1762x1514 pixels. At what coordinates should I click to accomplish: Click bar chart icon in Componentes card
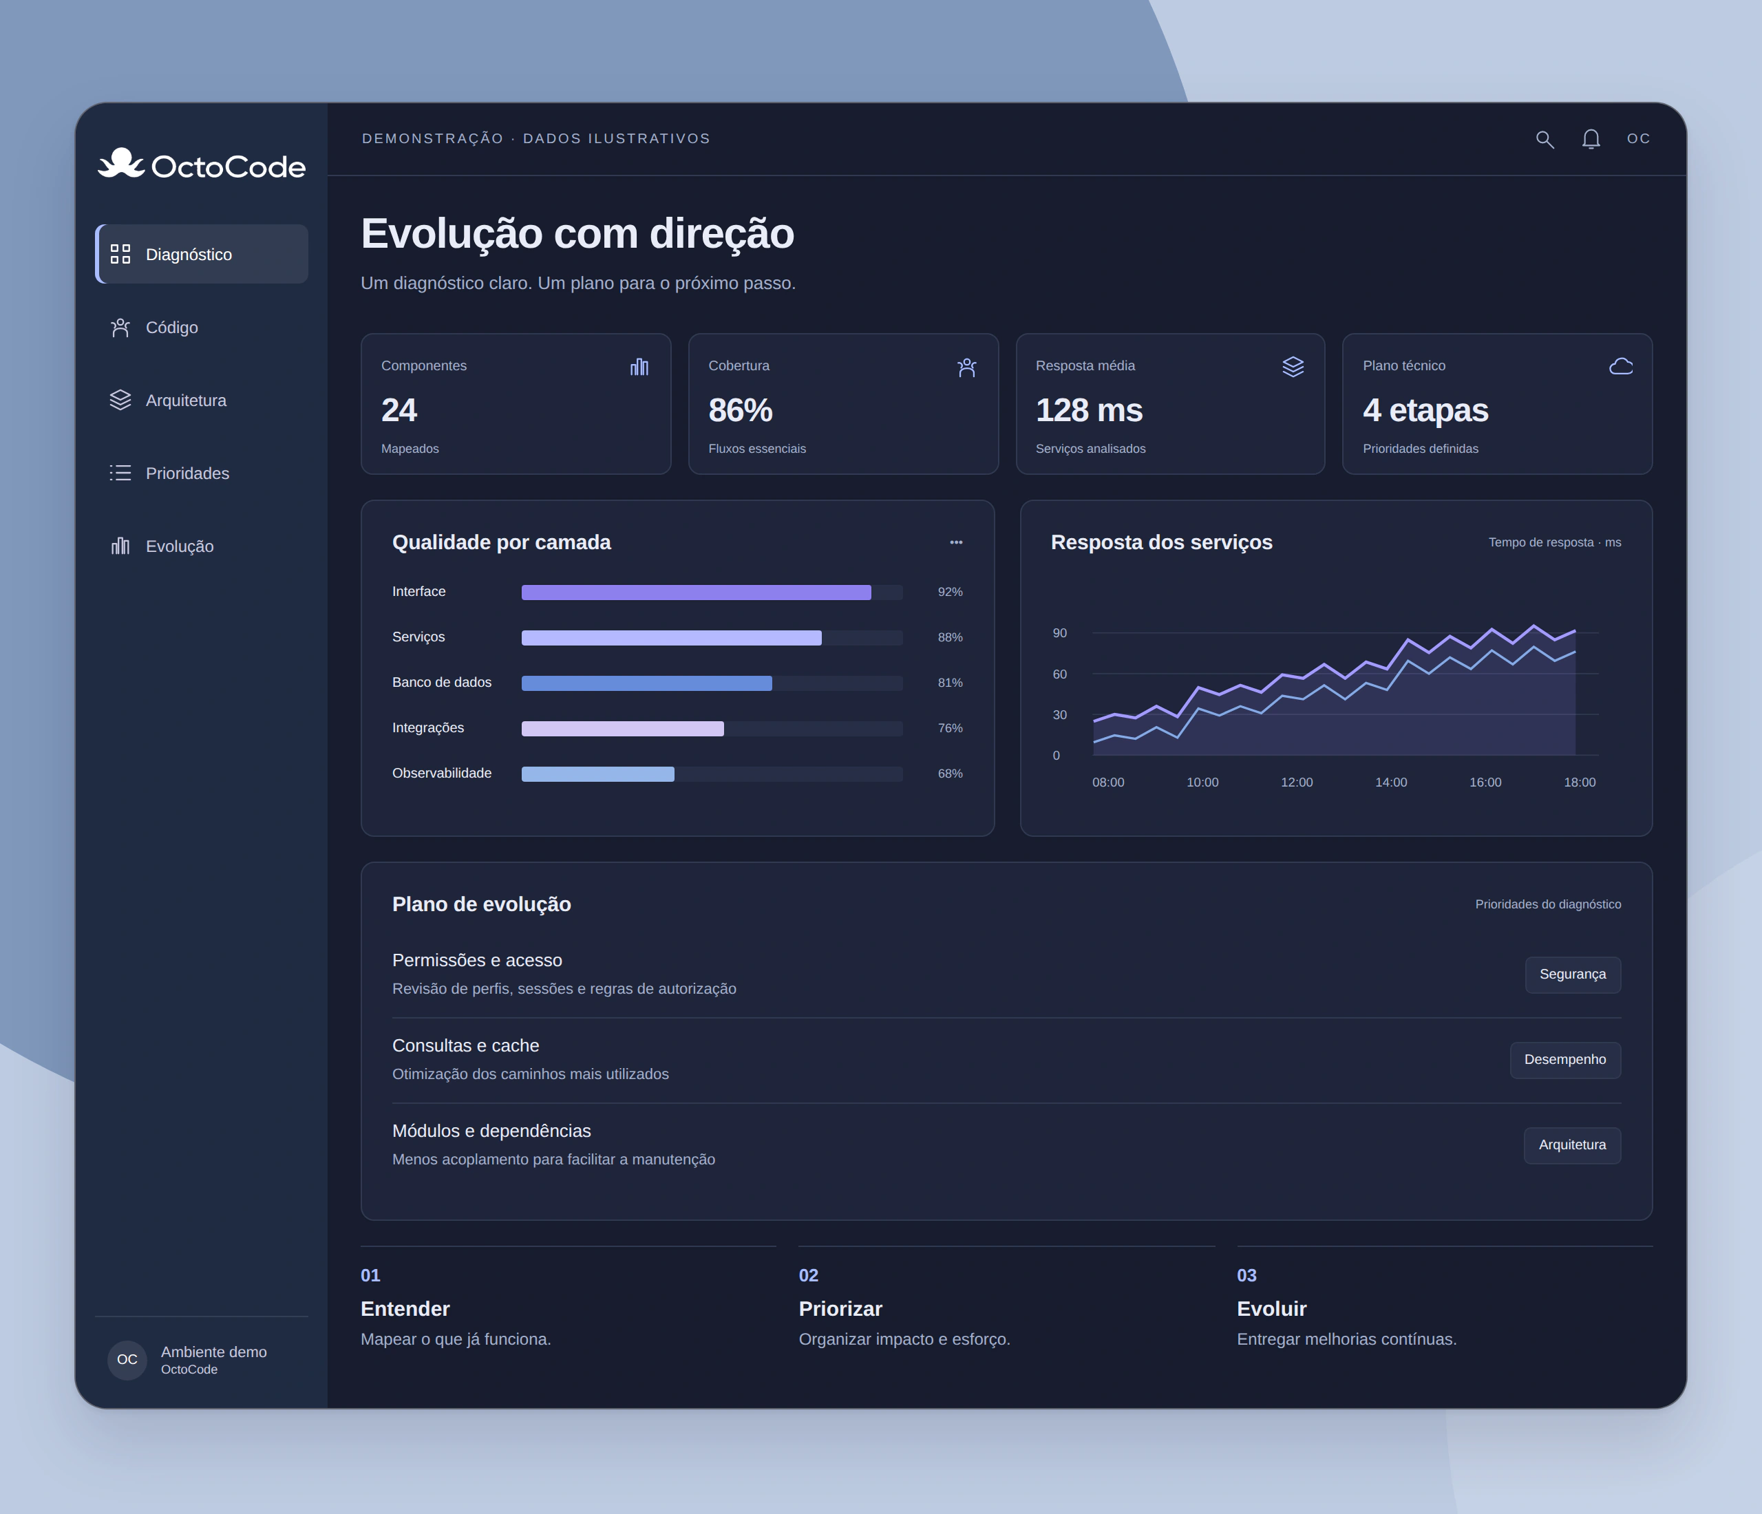pos(639,366)
